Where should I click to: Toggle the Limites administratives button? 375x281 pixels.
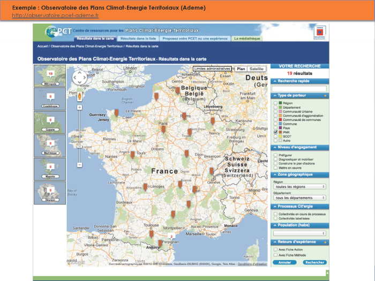click(x=212, y=69)
